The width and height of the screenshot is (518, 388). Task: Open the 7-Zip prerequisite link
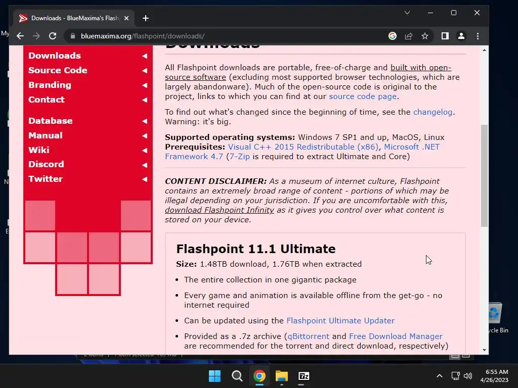pyautogui.click(x=239, y=157)
